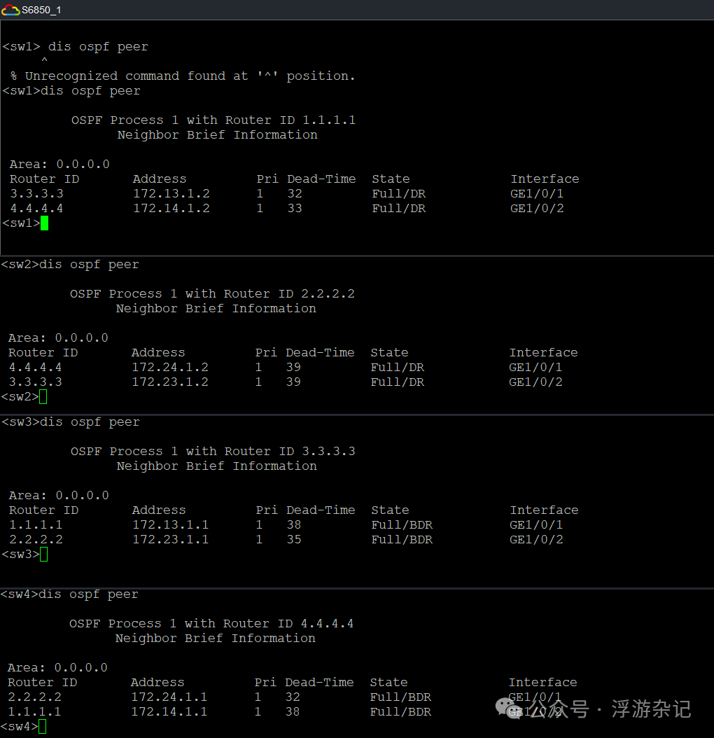Image resolution: width=714 pixels, height=738 pixels.
Task: Click Full/BDR state for sw4 neighbor 1.1.1.1
Action: [400, 711]
